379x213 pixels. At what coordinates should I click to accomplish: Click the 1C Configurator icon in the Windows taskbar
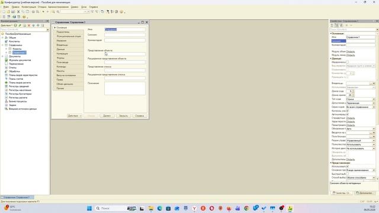[290, 208]
